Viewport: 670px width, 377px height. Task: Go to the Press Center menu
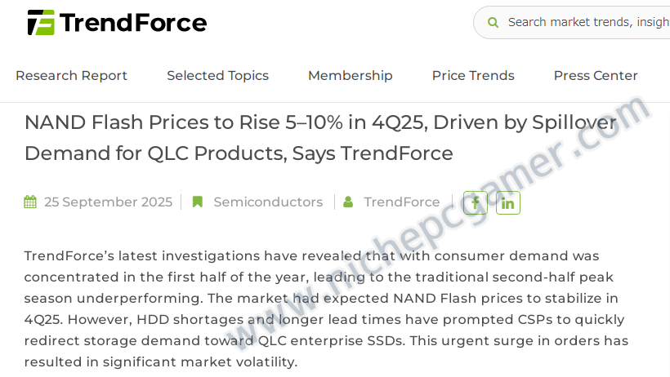pos(596,76)
